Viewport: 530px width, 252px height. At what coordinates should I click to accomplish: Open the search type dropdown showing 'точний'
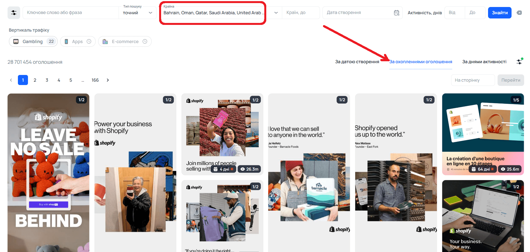click(137, 13)
